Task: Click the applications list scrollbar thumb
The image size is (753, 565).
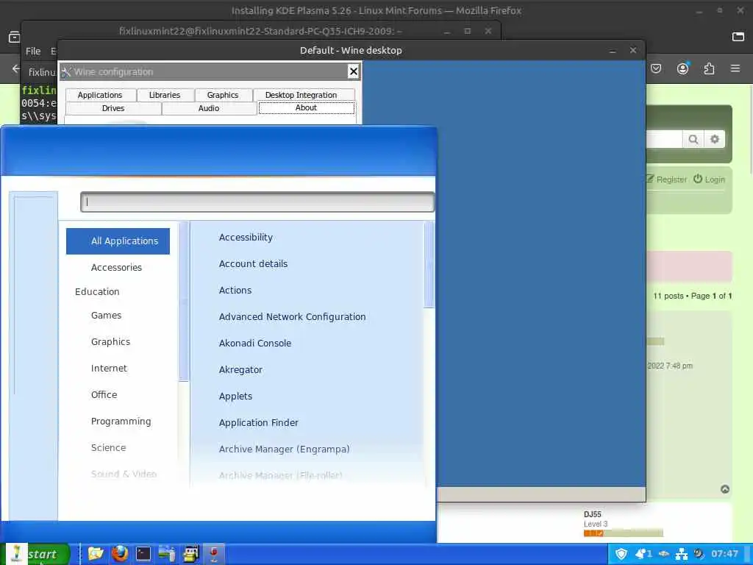Action: pyautogui.click(x=429, y=265)
